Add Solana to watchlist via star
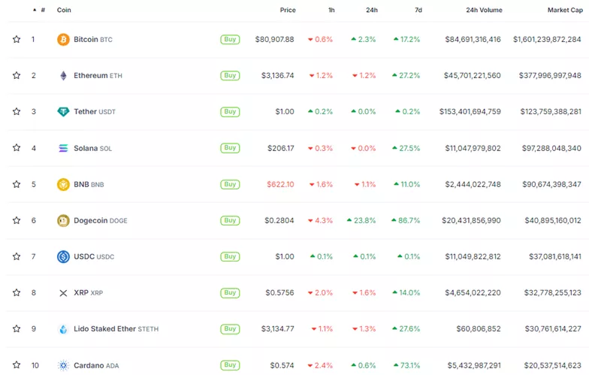Screen dimensions: 589x375 click(17, 147)
